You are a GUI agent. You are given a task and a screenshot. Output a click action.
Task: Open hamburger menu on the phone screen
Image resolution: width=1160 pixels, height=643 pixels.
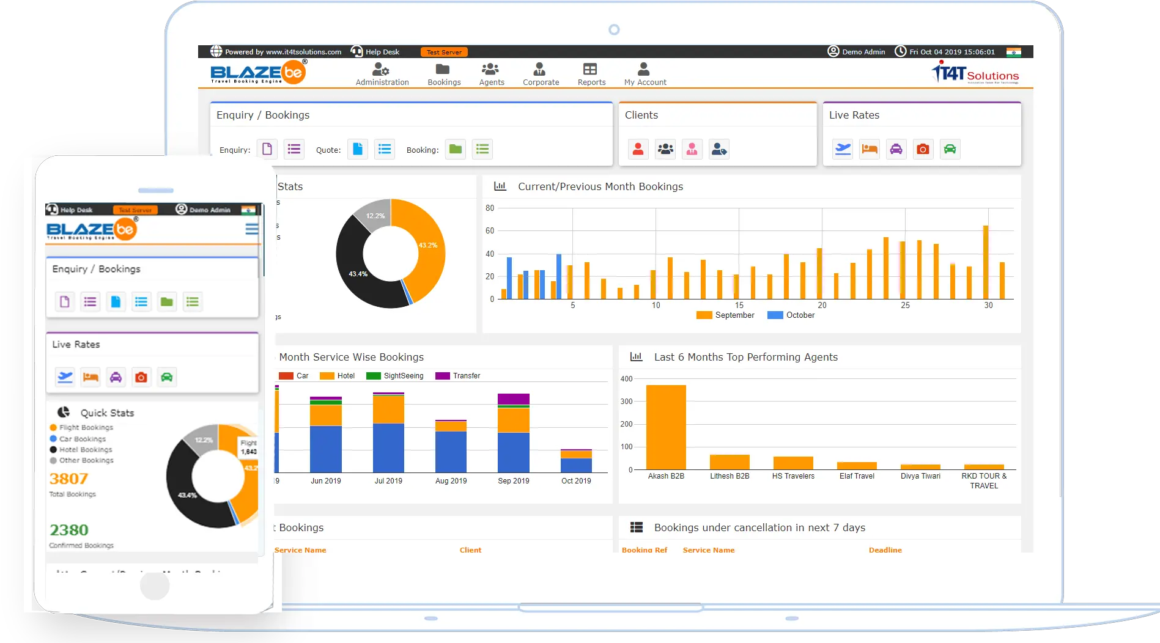(251, 229)
